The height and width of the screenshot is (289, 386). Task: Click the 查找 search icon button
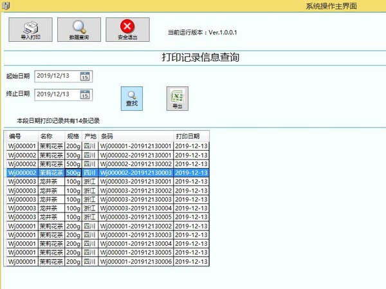pyautogui.click(x=131, y=98)
